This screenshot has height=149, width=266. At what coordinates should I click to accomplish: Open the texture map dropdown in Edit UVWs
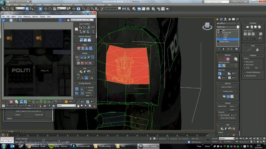[82, 20]
